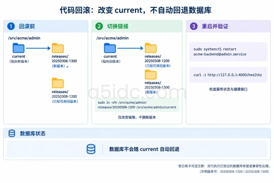Click releases/ 20250308-1300 text in 回滚前 panel
The image size is (274, 183).
click(x=64, y=59)
